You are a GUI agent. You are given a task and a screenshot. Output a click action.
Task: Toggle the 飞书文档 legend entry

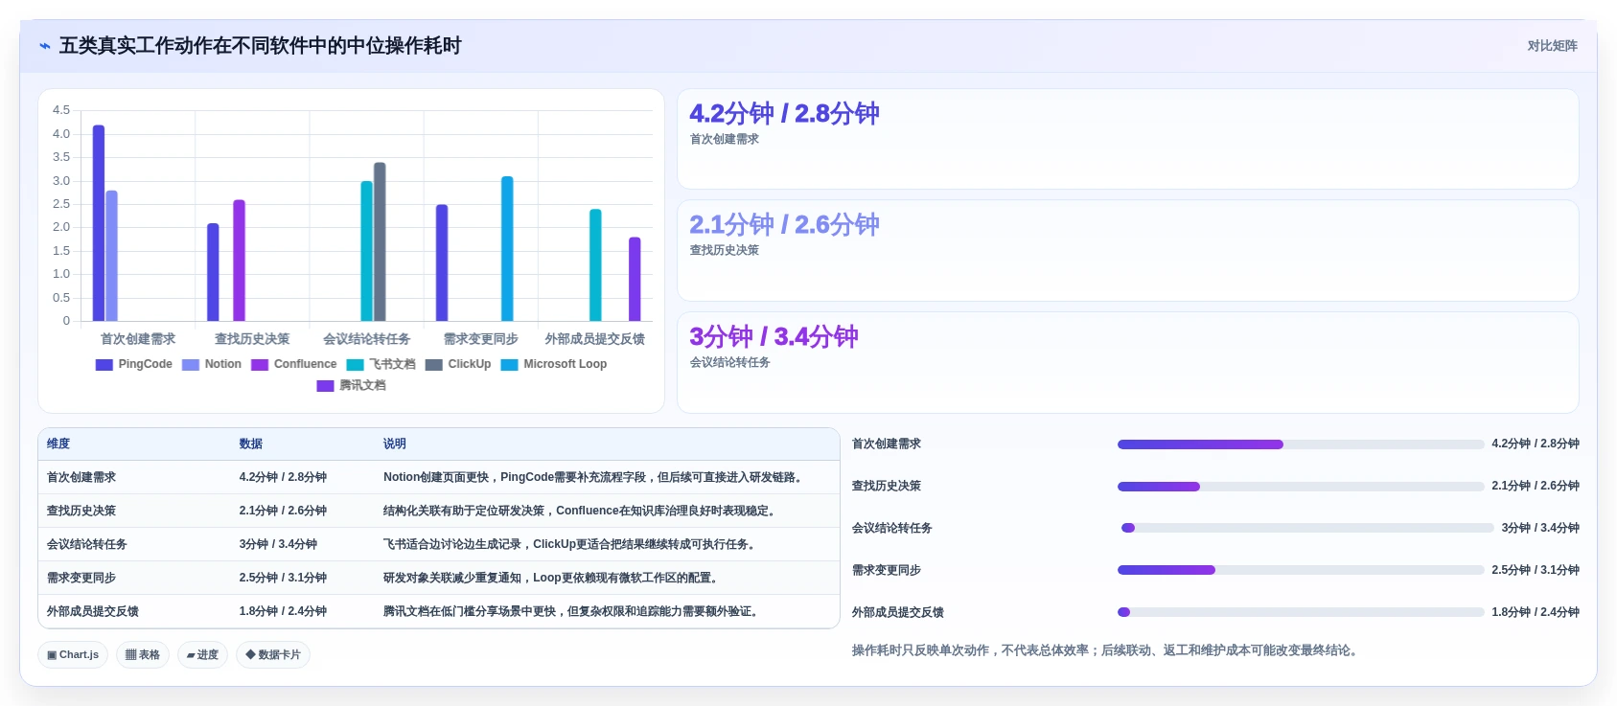coord(381,364)
